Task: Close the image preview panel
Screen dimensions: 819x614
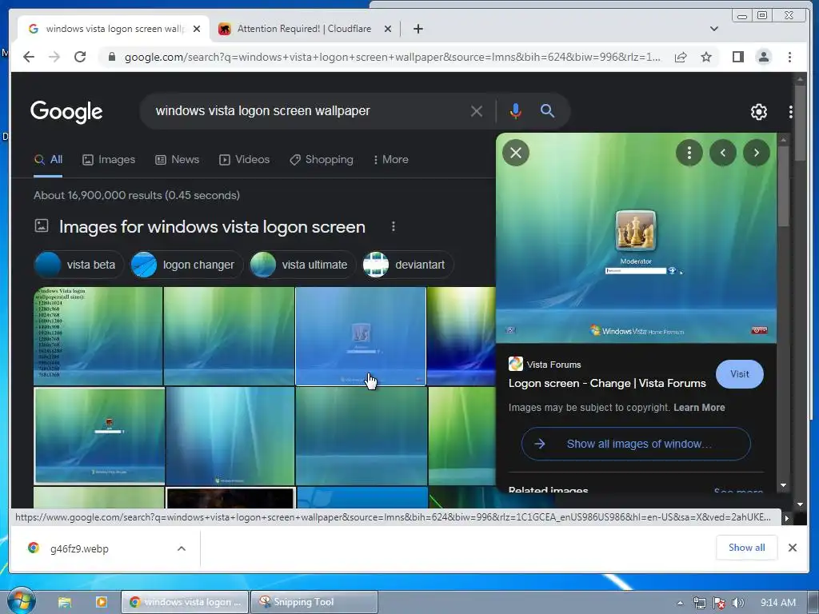Action: [x=516, y=153]
